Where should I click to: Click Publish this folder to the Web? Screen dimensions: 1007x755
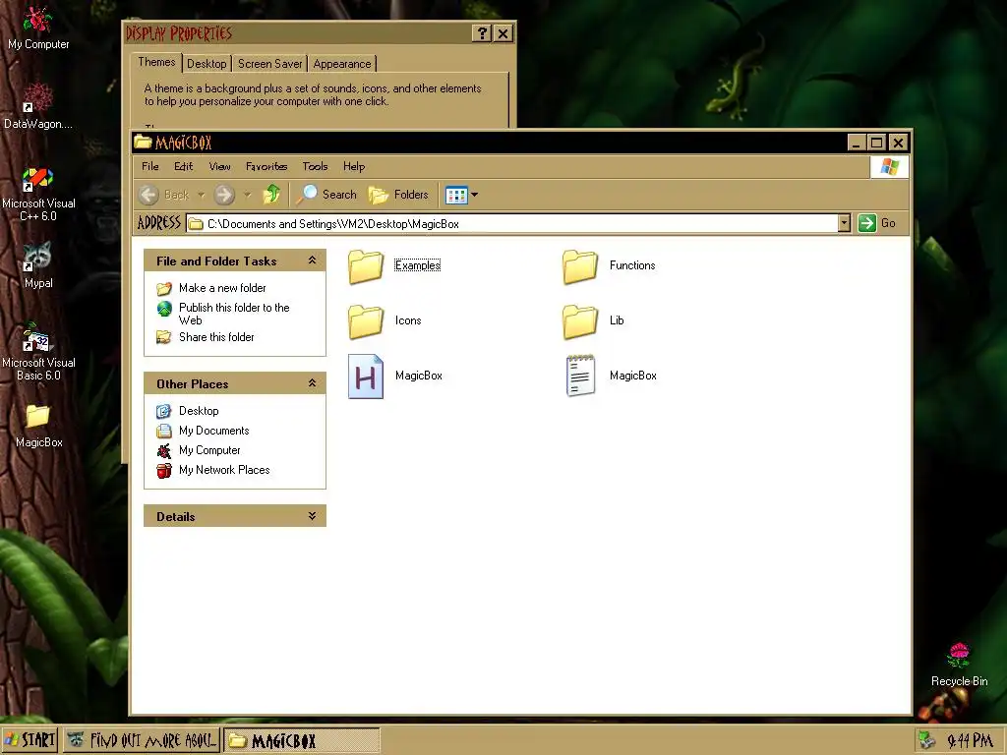tap(234, 314)
